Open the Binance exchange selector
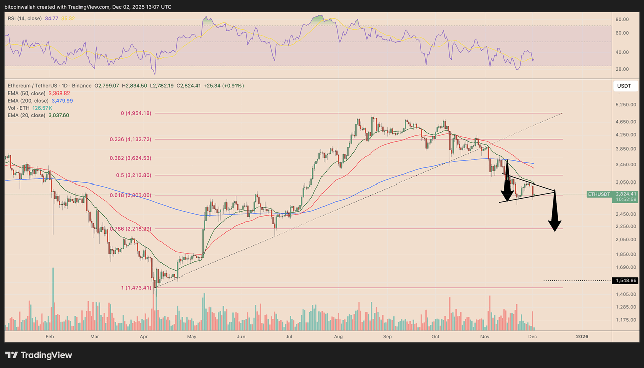The width and height of the screenshot is (644, 368). pyautogui.click(x=82, y=85)
